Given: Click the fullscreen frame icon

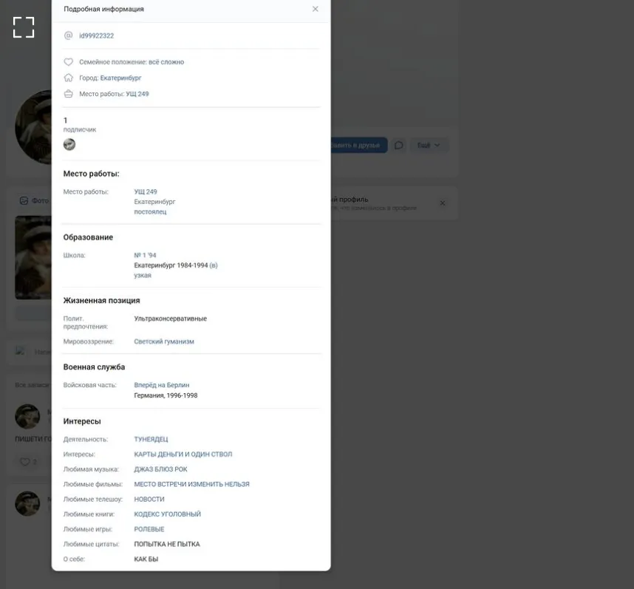Looking at the screenshot, I should tap(24, 27).
